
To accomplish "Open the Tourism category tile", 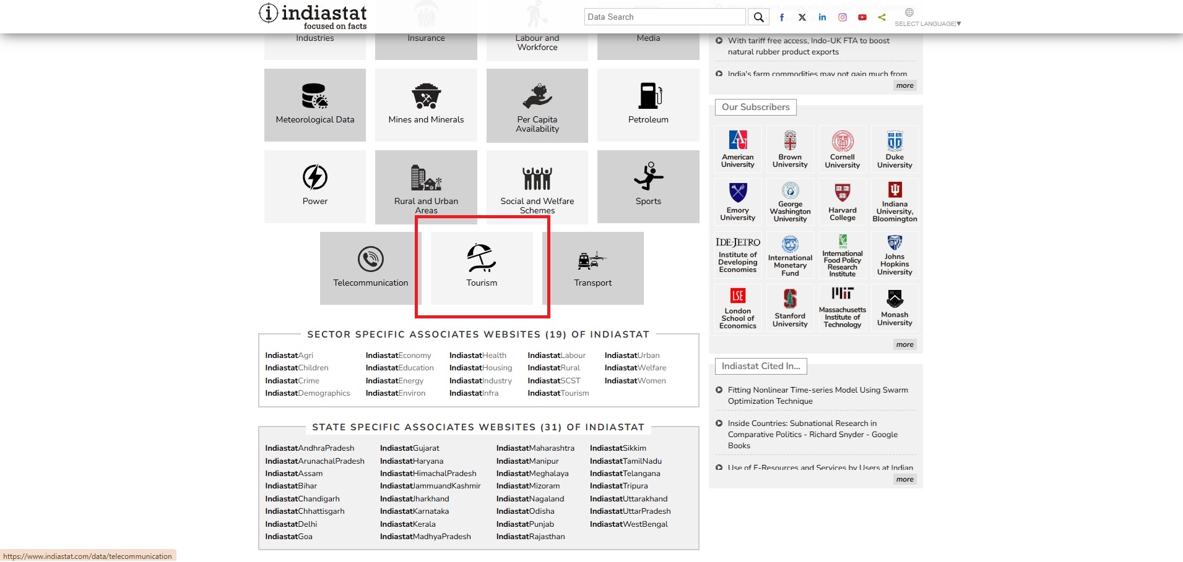I will (x=482, y=268).
